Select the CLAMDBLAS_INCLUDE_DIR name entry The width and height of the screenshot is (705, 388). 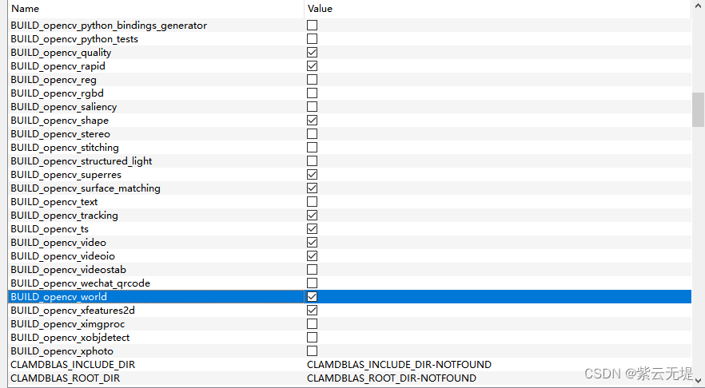[73, 364]
